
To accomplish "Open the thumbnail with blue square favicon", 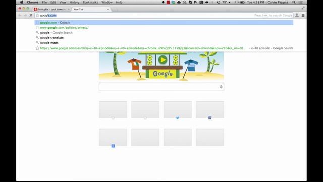I will click(x=113, y=138).
